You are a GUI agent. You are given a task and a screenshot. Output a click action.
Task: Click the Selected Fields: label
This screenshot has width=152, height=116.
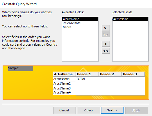[x=123, y=12]
